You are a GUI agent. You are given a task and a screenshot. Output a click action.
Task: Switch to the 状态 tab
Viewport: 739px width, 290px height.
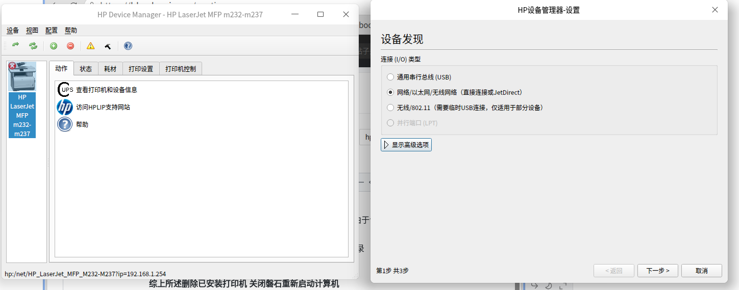[x=86, y=69]
